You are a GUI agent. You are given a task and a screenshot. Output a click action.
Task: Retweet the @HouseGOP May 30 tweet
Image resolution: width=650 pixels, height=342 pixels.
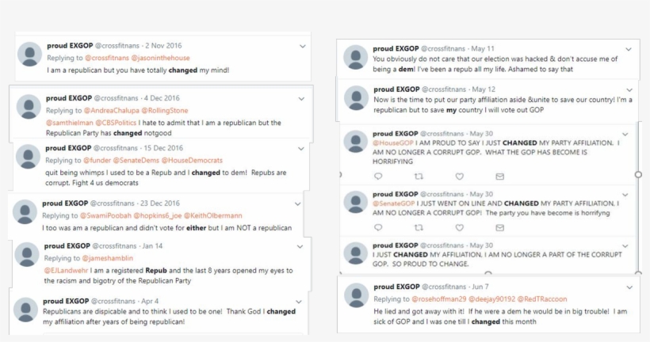[x=419, y=176]
